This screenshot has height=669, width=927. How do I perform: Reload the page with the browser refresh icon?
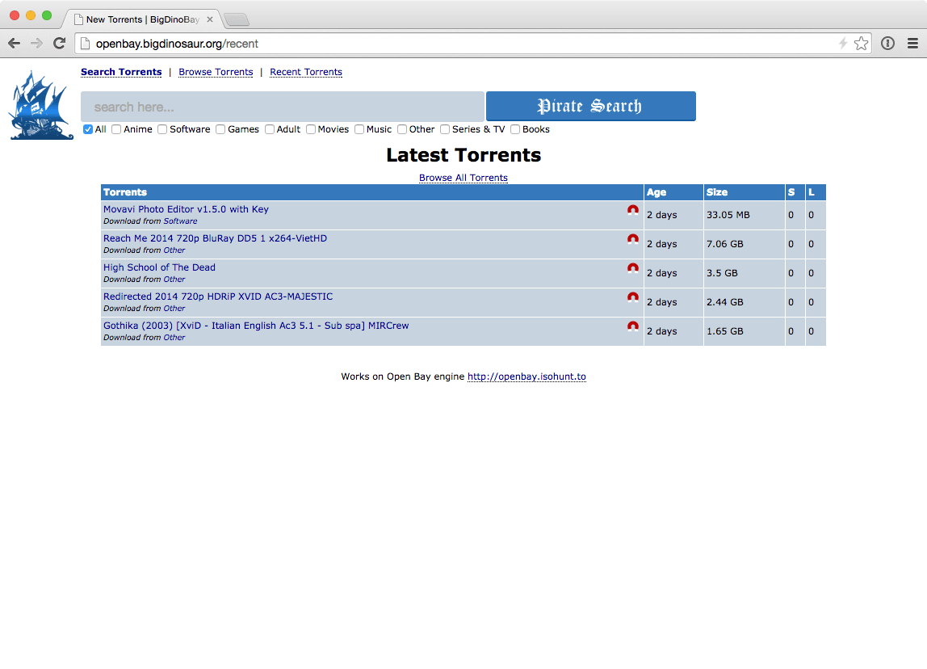[x=59, y=44]
